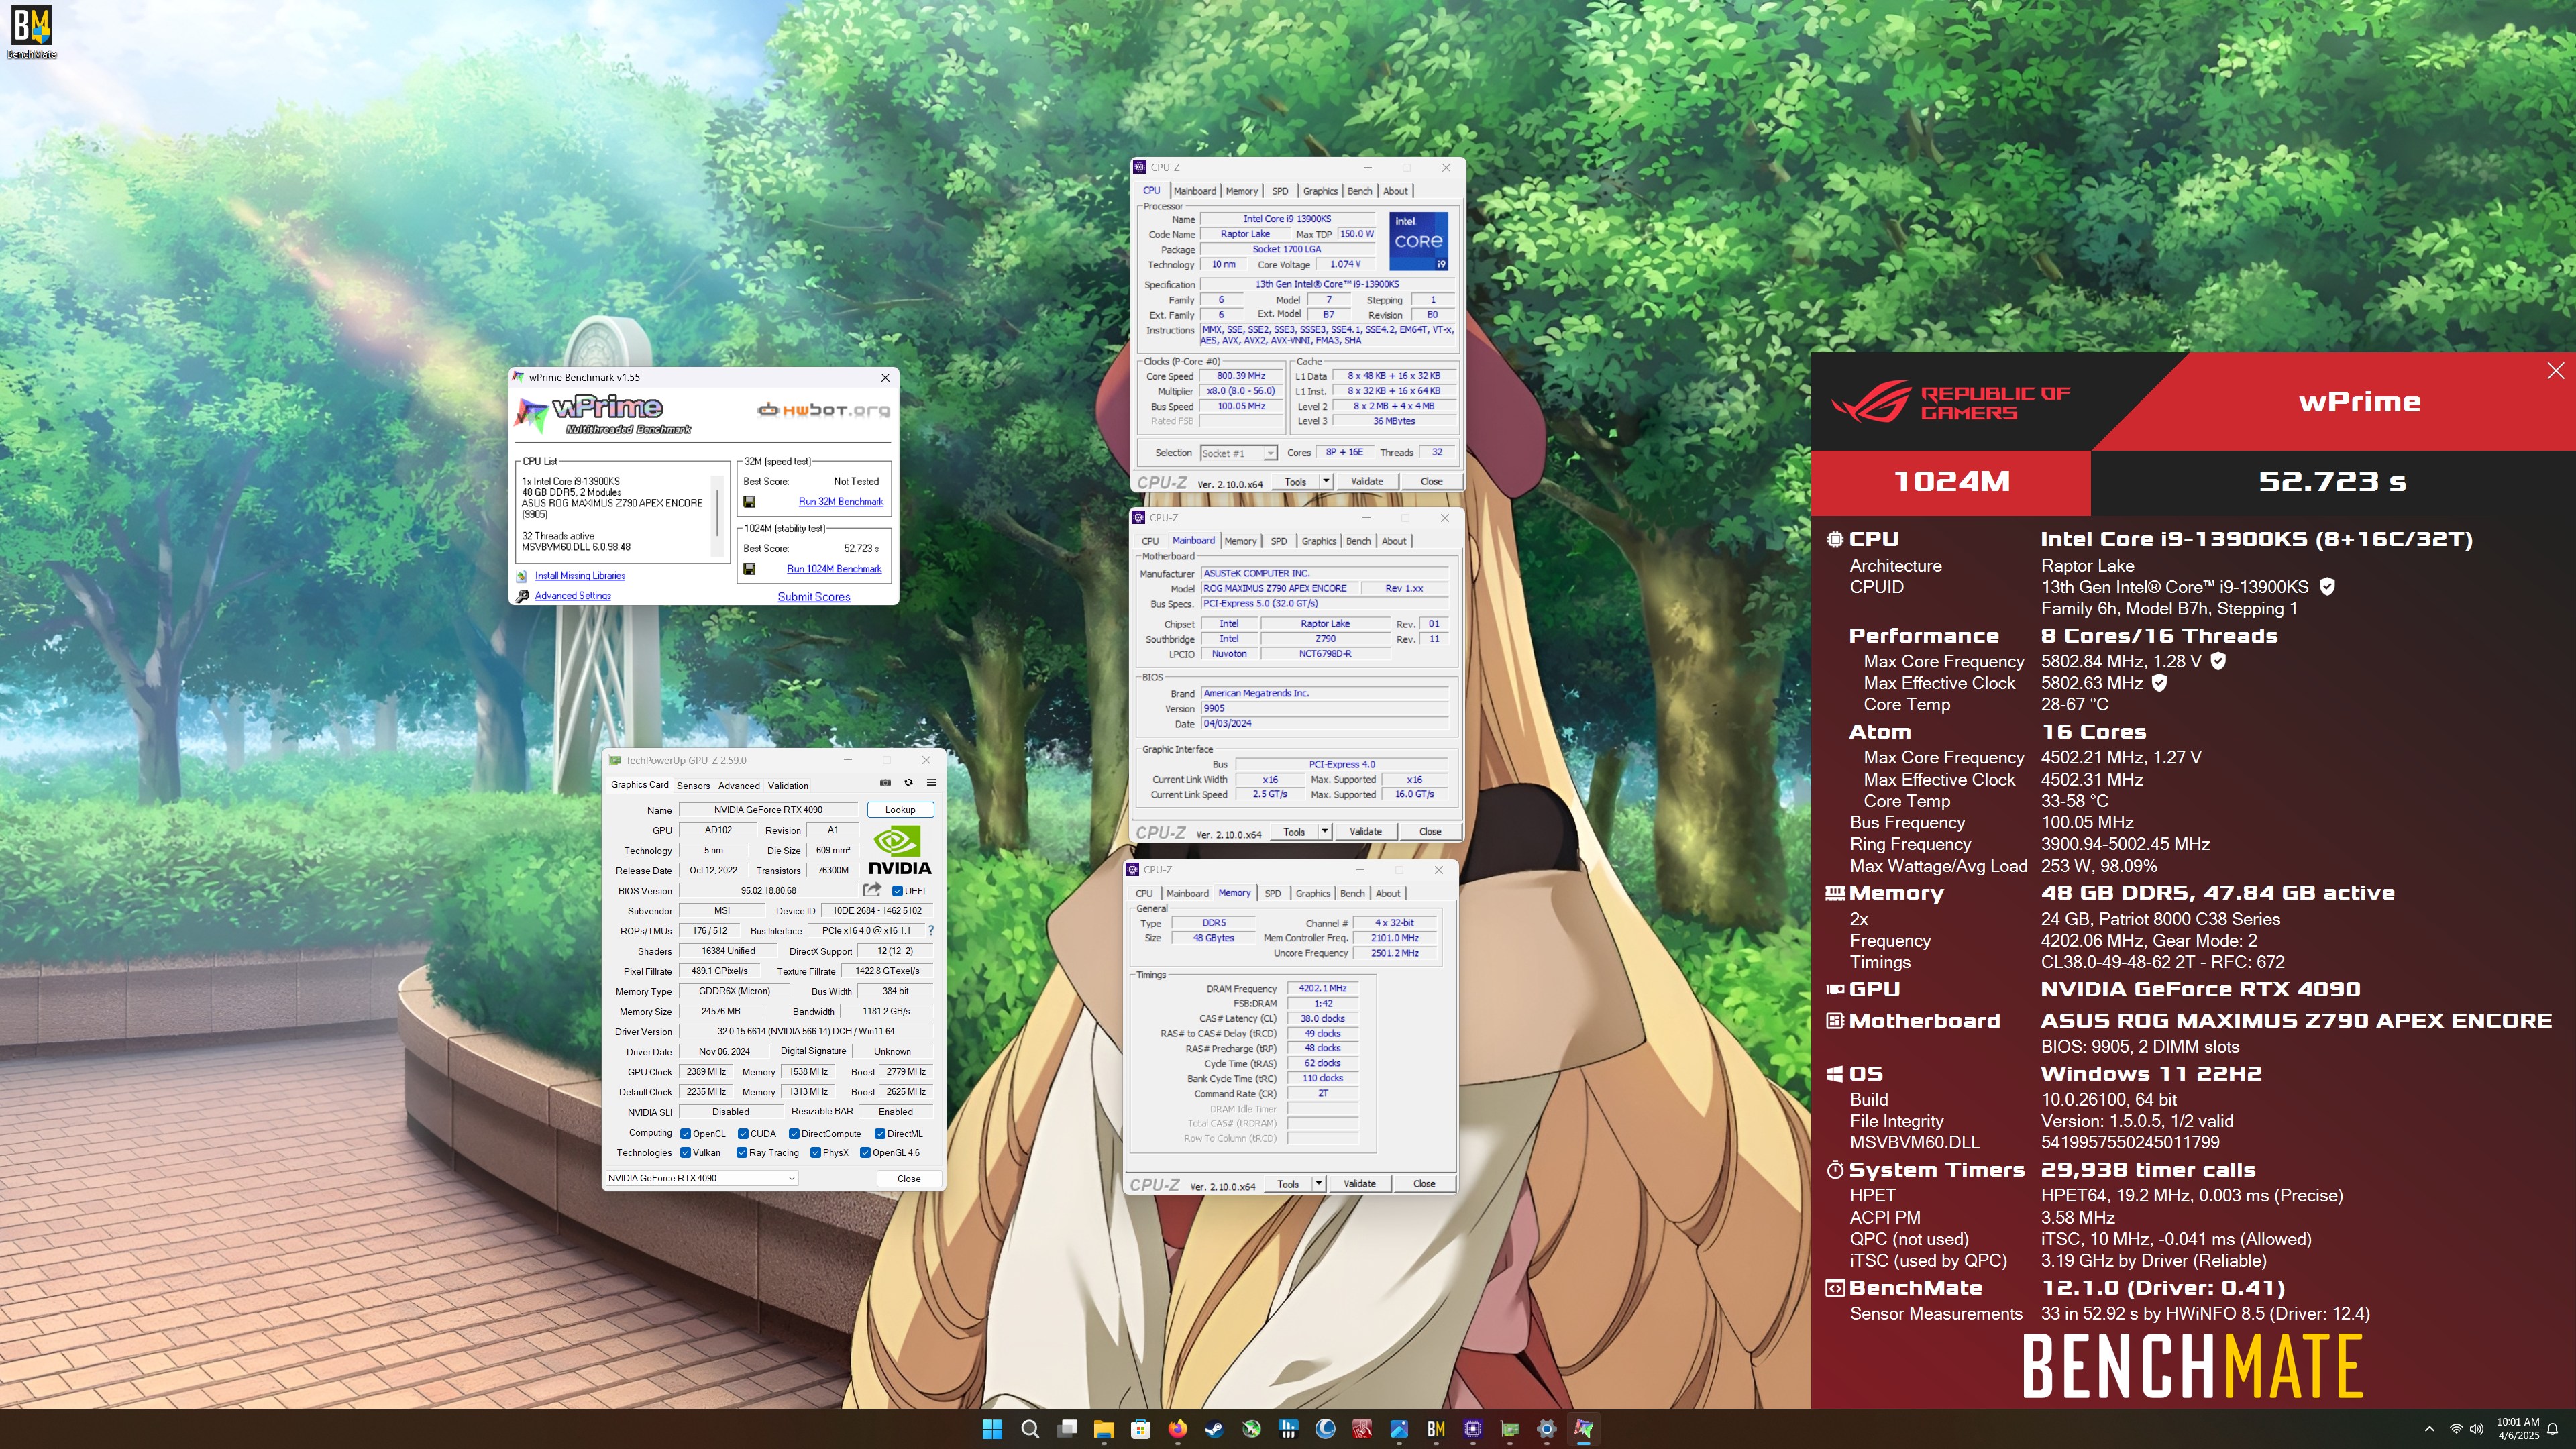This screenshot has width=2576, height=1449.
Task: Click the Submit Scores link
Action: point(814,597)
